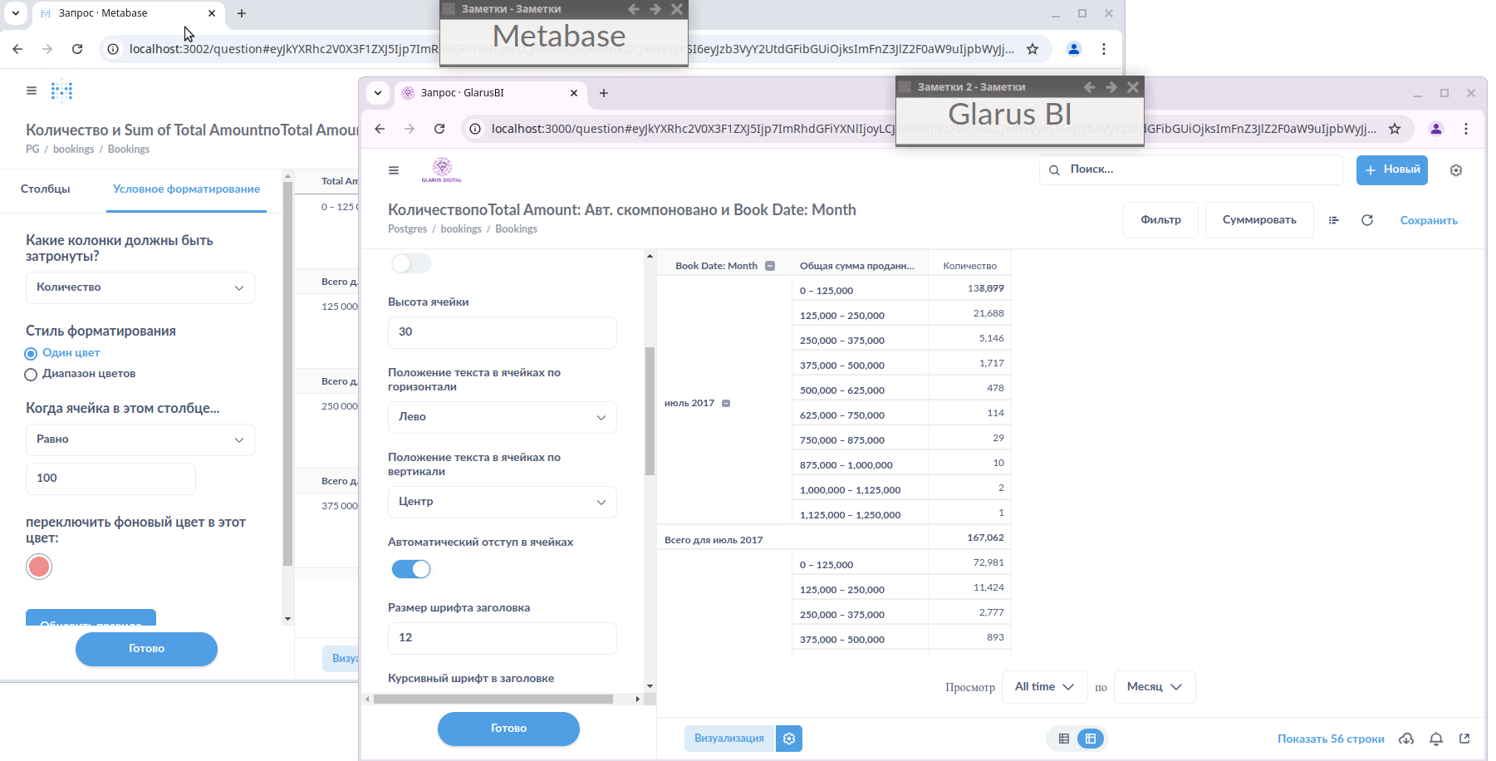Click the Metabase logo icon
Image resolution: width=1496 pixels, height=761 pixels.
click(x=62, y=91)
